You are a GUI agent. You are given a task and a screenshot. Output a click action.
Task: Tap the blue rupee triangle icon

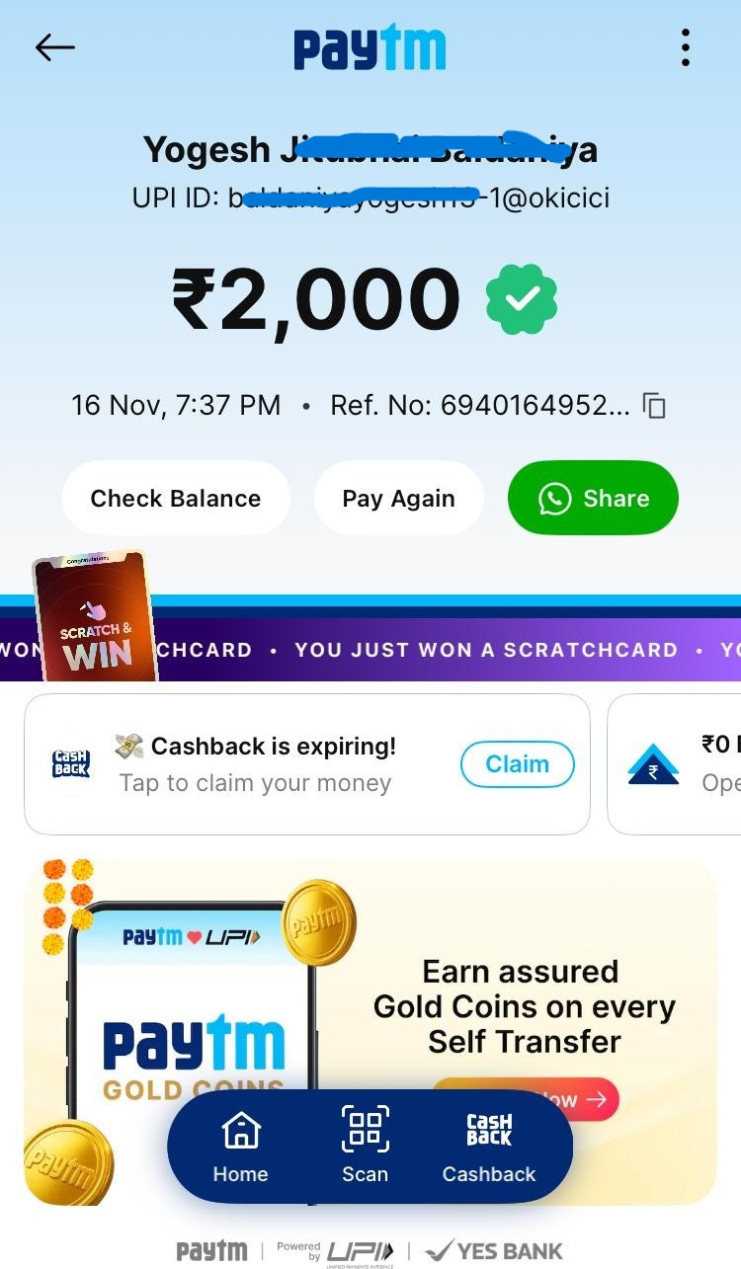654,763
